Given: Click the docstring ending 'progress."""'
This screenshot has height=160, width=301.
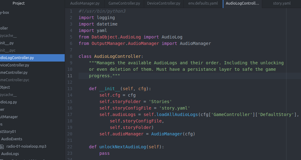Looking at the screenshot, I should click(104, 76).
